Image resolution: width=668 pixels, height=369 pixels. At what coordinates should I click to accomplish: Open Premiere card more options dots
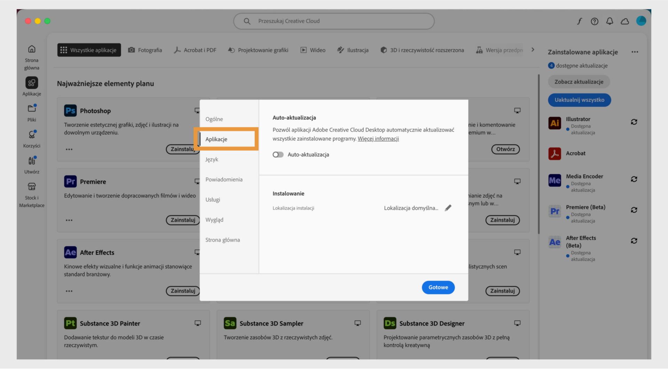click(x=69, y=220)
